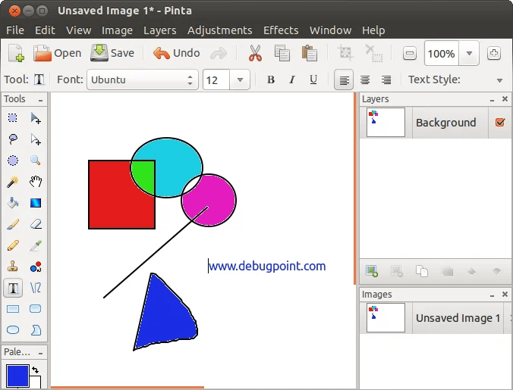Collapse the Palette panel
The height and width of the screenshot is (390, 513).
pos(40,353)
